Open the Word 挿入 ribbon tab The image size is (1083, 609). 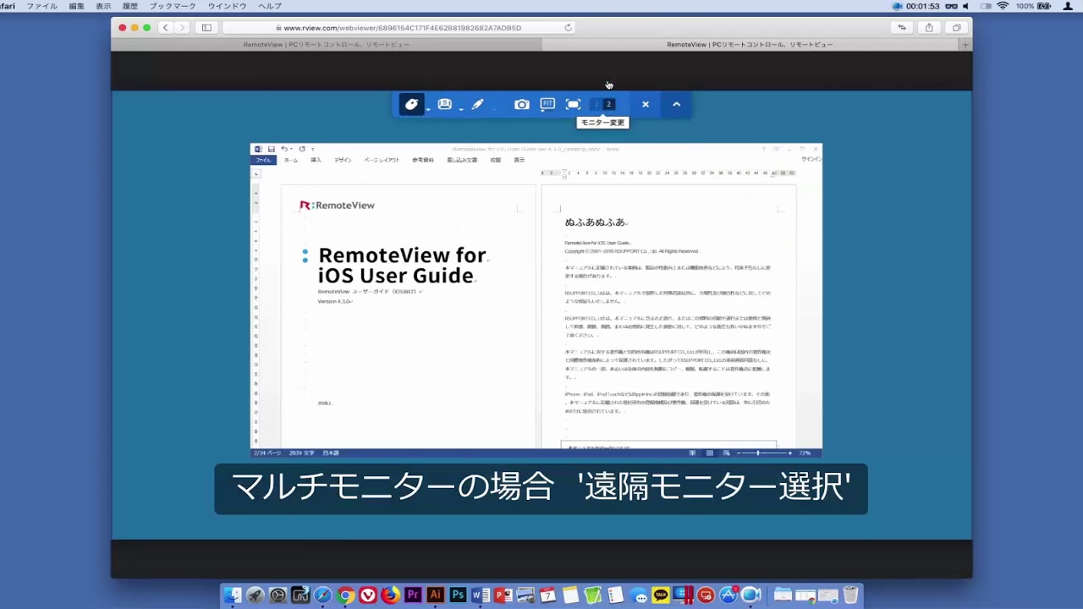(316, 160)
